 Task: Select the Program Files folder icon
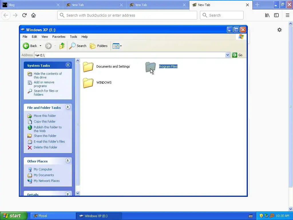click(151, 67)
